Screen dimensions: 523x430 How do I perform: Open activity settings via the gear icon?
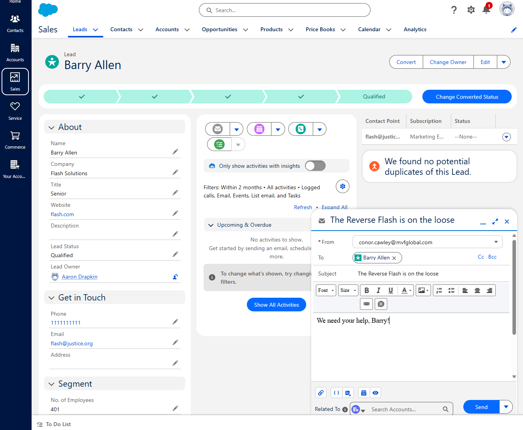(x=342, y=186)
